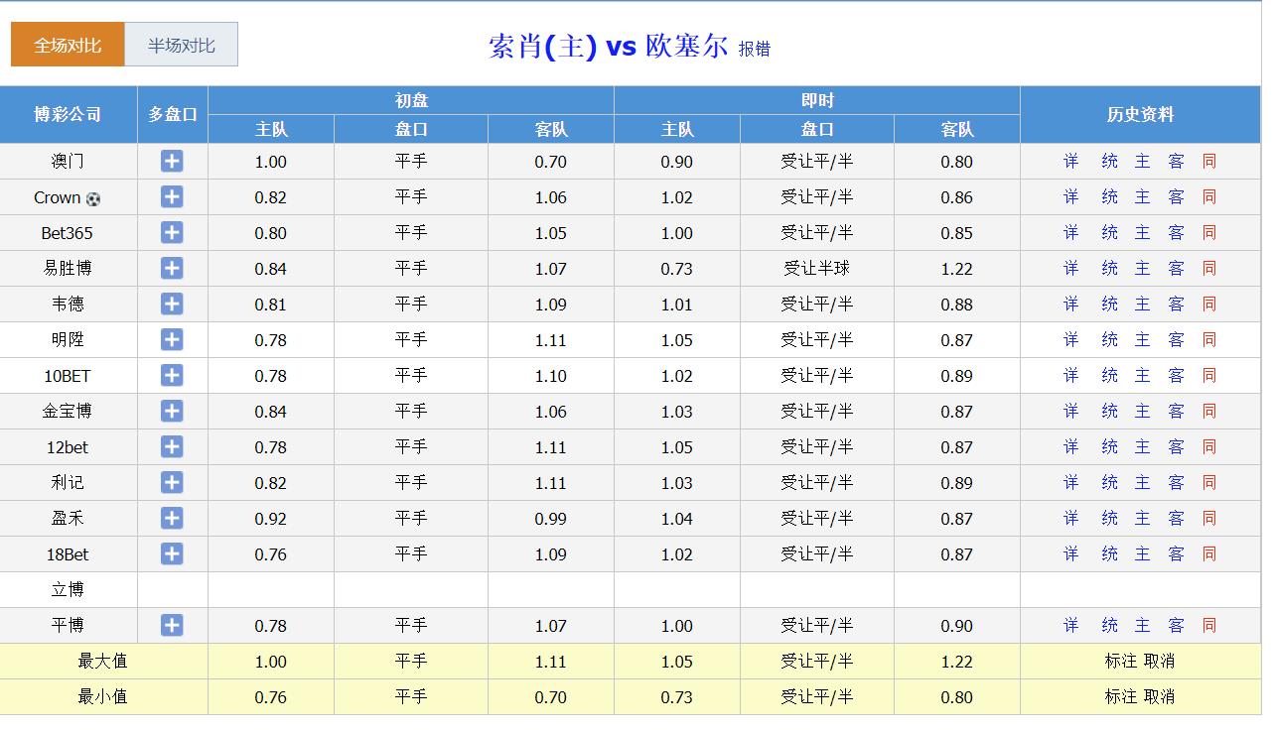1274x733 pixels.
Task: Open 主 link for 10BET row
Action: [x=1143, y=376]
